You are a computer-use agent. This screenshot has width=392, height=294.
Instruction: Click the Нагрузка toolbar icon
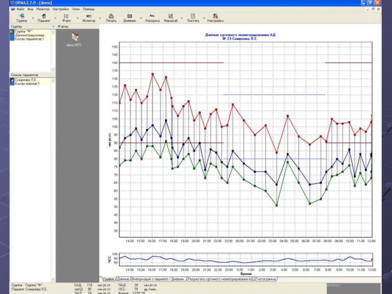pos(152,18)
